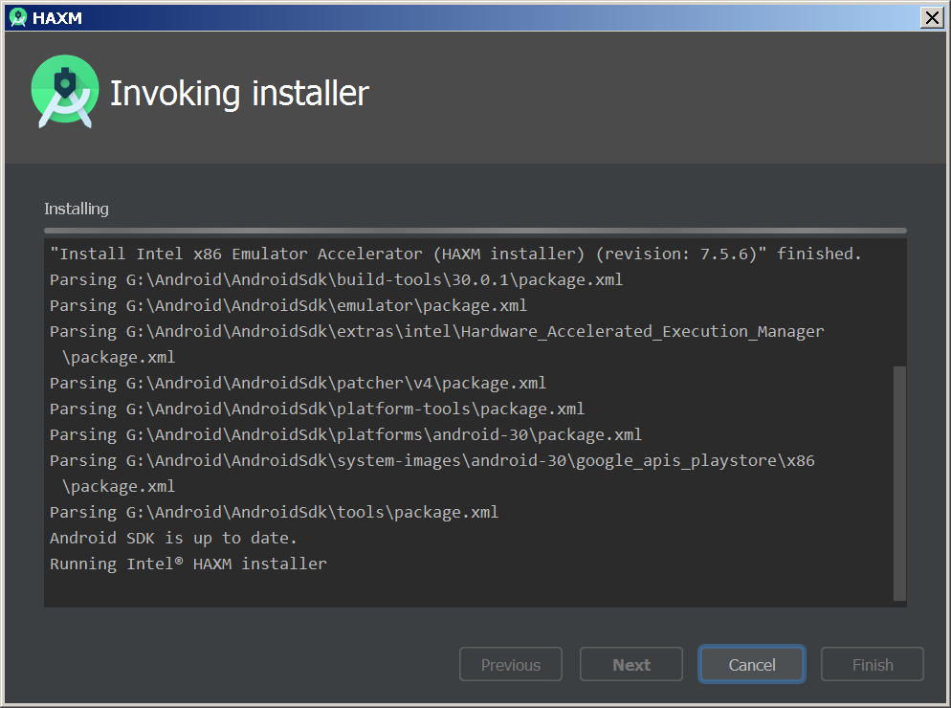Click the Finish button
This screenshot has height=708, width=951.
pos(873,664)
